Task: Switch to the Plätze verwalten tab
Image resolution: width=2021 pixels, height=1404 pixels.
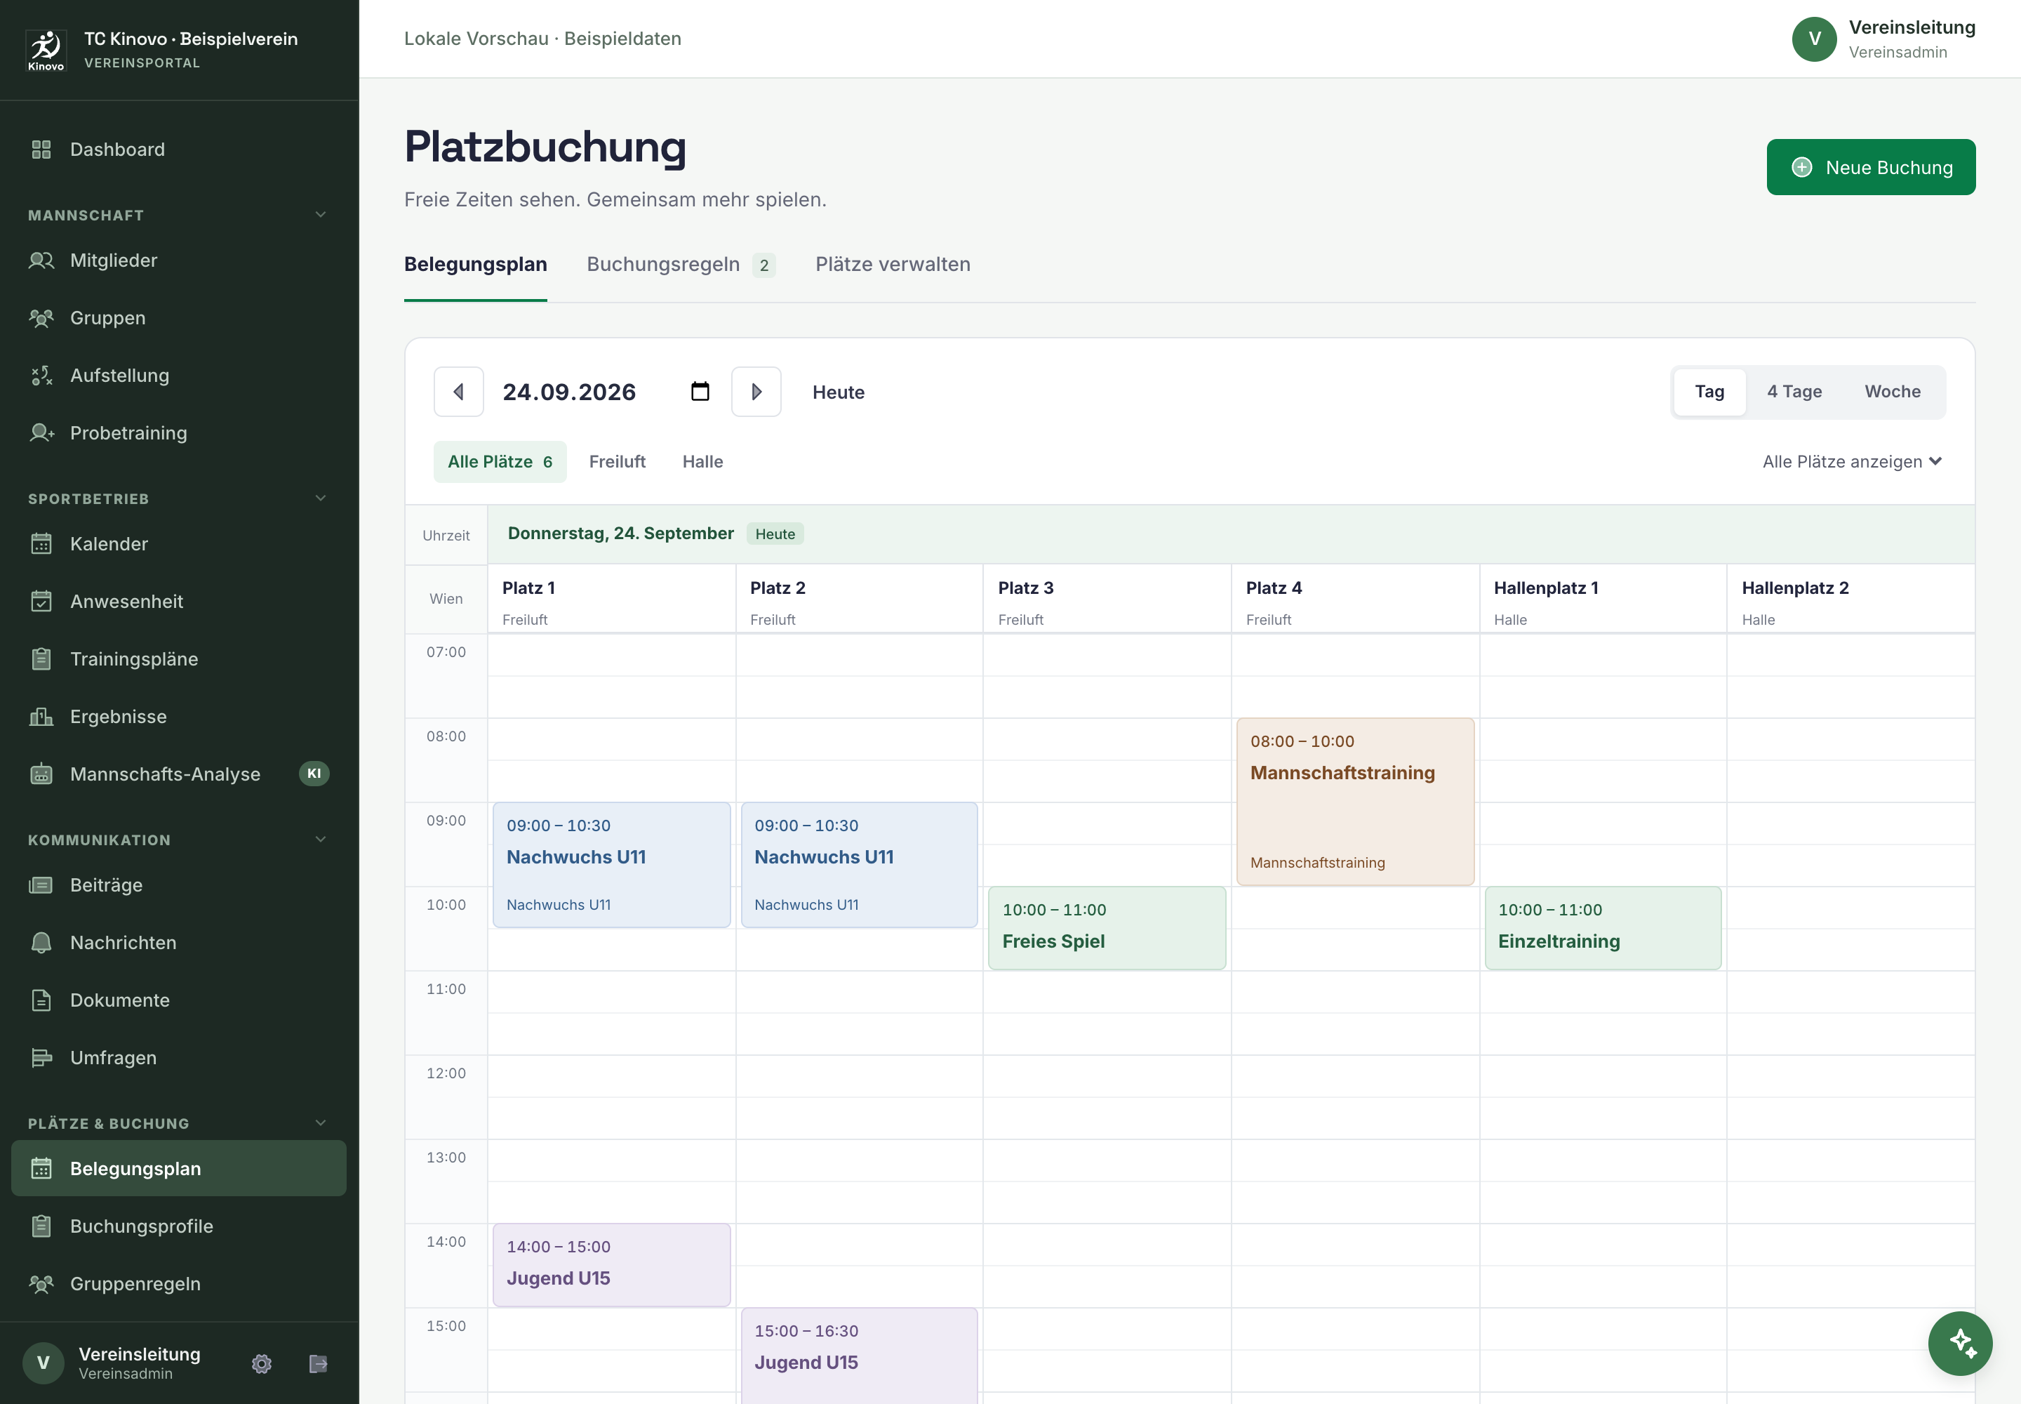Action: [x=893, y=265]
